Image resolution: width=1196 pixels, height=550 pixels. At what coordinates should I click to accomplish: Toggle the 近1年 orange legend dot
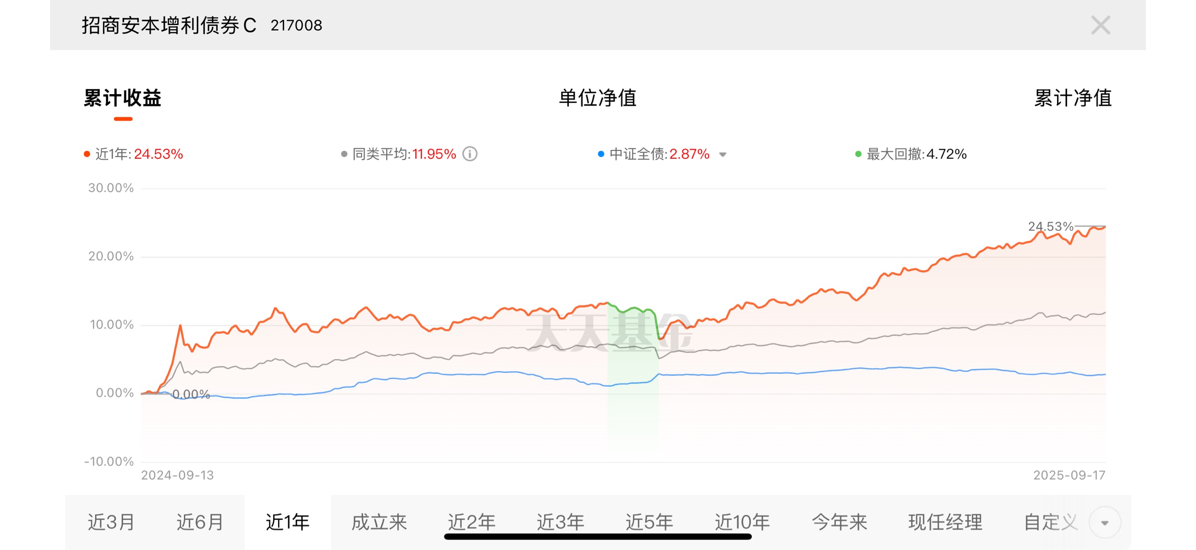coord(87,154)
